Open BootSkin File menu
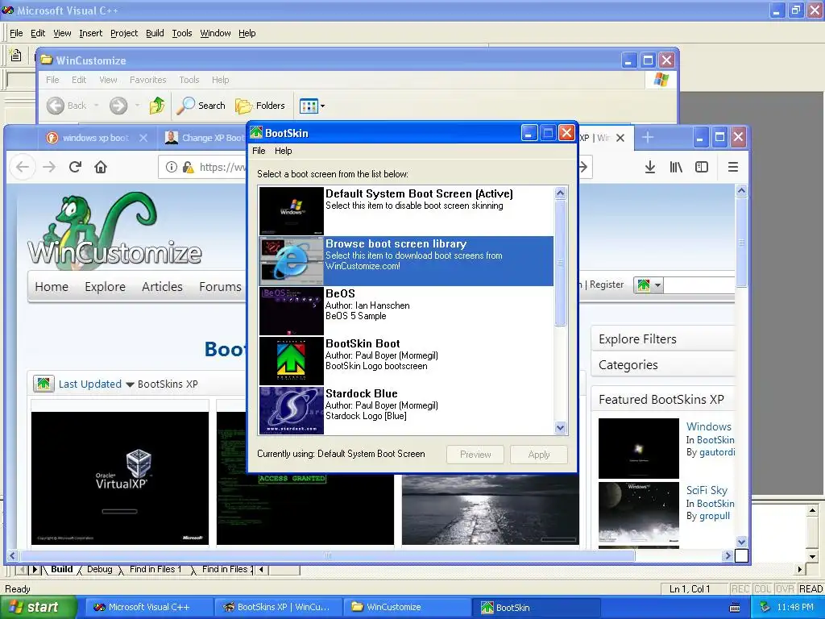825x619 pixels. (259, 151)
